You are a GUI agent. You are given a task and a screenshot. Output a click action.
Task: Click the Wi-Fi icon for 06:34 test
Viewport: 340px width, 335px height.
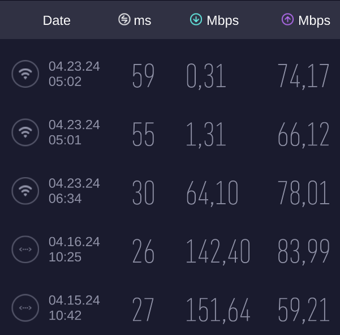tap(25, 191)
